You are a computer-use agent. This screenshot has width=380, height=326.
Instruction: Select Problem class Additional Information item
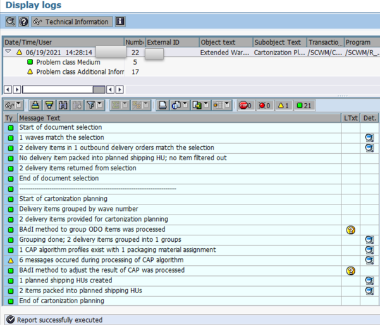[79, 72]
